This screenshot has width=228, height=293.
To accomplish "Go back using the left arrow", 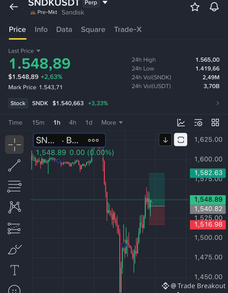I will point(14,7).
